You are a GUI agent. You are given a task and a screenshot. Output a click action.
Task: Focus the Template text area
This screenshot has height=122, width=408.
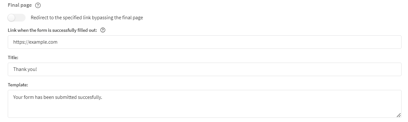click(x=204, y=104)
